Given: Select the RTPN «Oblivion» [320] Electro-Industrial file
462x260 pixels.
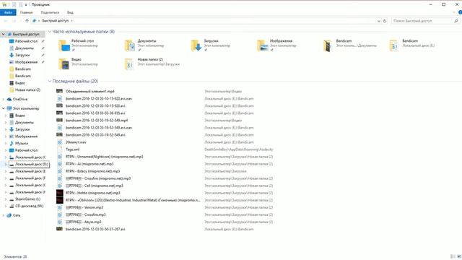Looking at the screenshot, I should click(133, 200).
